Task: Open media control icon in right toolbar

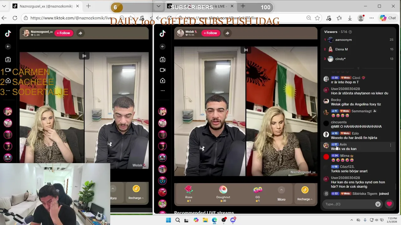Action: (x=329, y=18)
